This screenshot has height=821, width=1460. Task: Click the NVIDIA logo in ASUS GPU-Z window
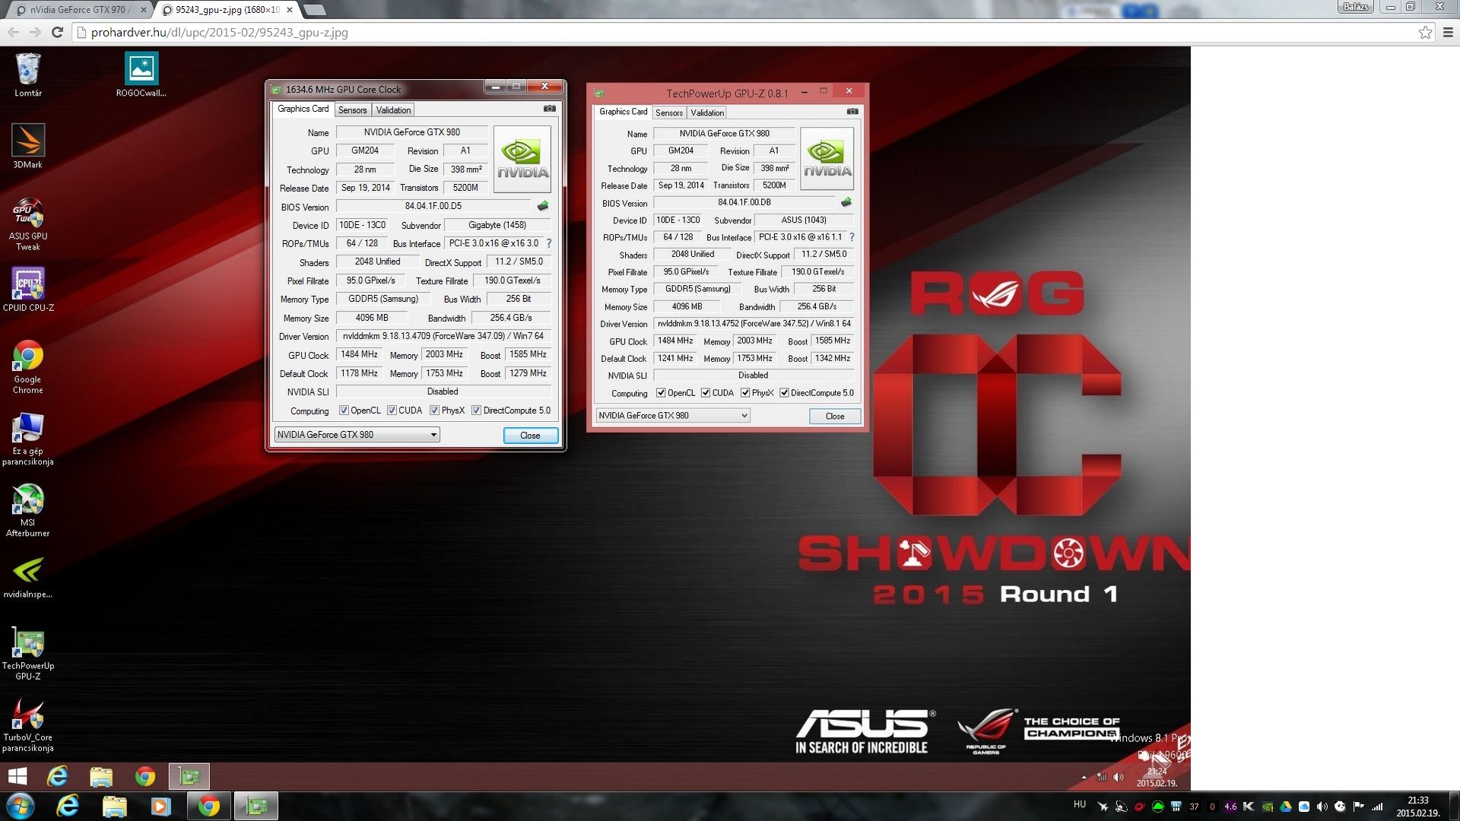(x=827, y=159)
